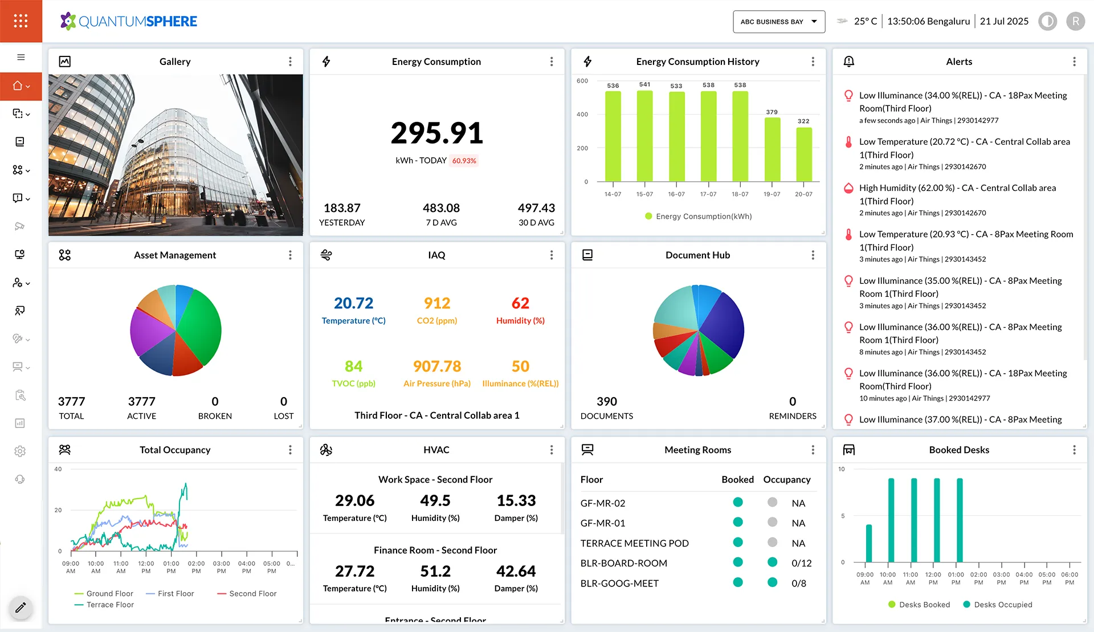Viewport: 1094px width, 632px height.
Task: Click the hamburger menu icon in sidebar
Action: [21, 57]
